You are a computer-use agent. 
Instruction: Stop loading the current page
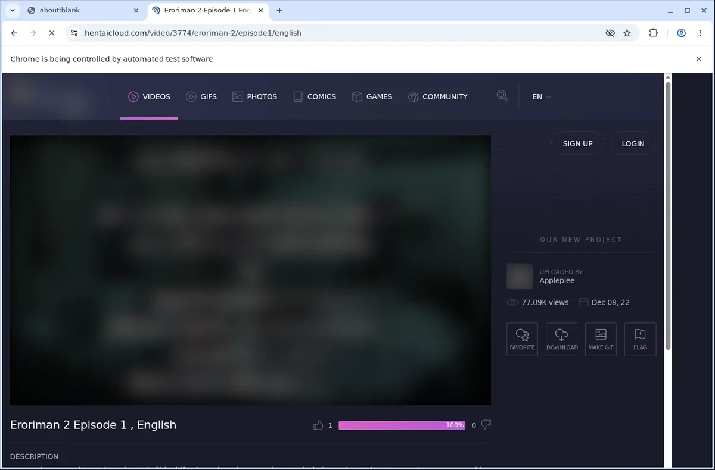(x=51, y=33)
